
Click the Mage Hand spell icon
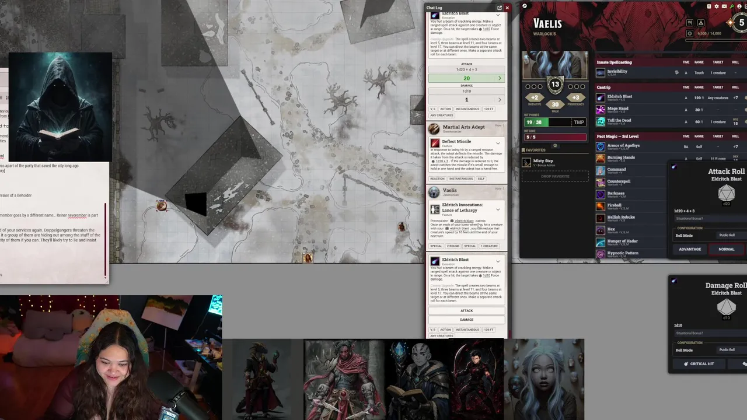pyautogui.click(x=601, y=109)
